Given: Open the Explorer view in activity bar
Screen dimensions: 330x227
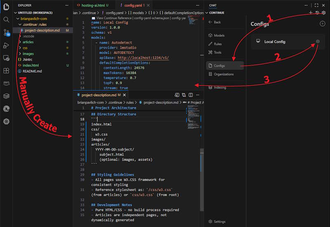Looking at the screenshot, I should pos(6,7).
